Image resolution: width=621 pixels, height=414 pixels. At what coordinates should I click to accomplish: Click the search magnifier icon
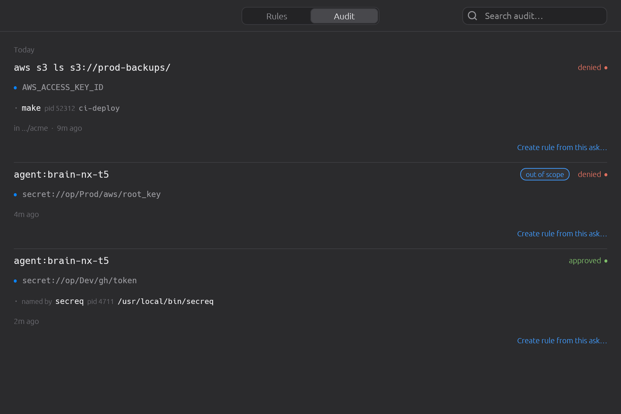pyautogui.click(x=472, y=16)
